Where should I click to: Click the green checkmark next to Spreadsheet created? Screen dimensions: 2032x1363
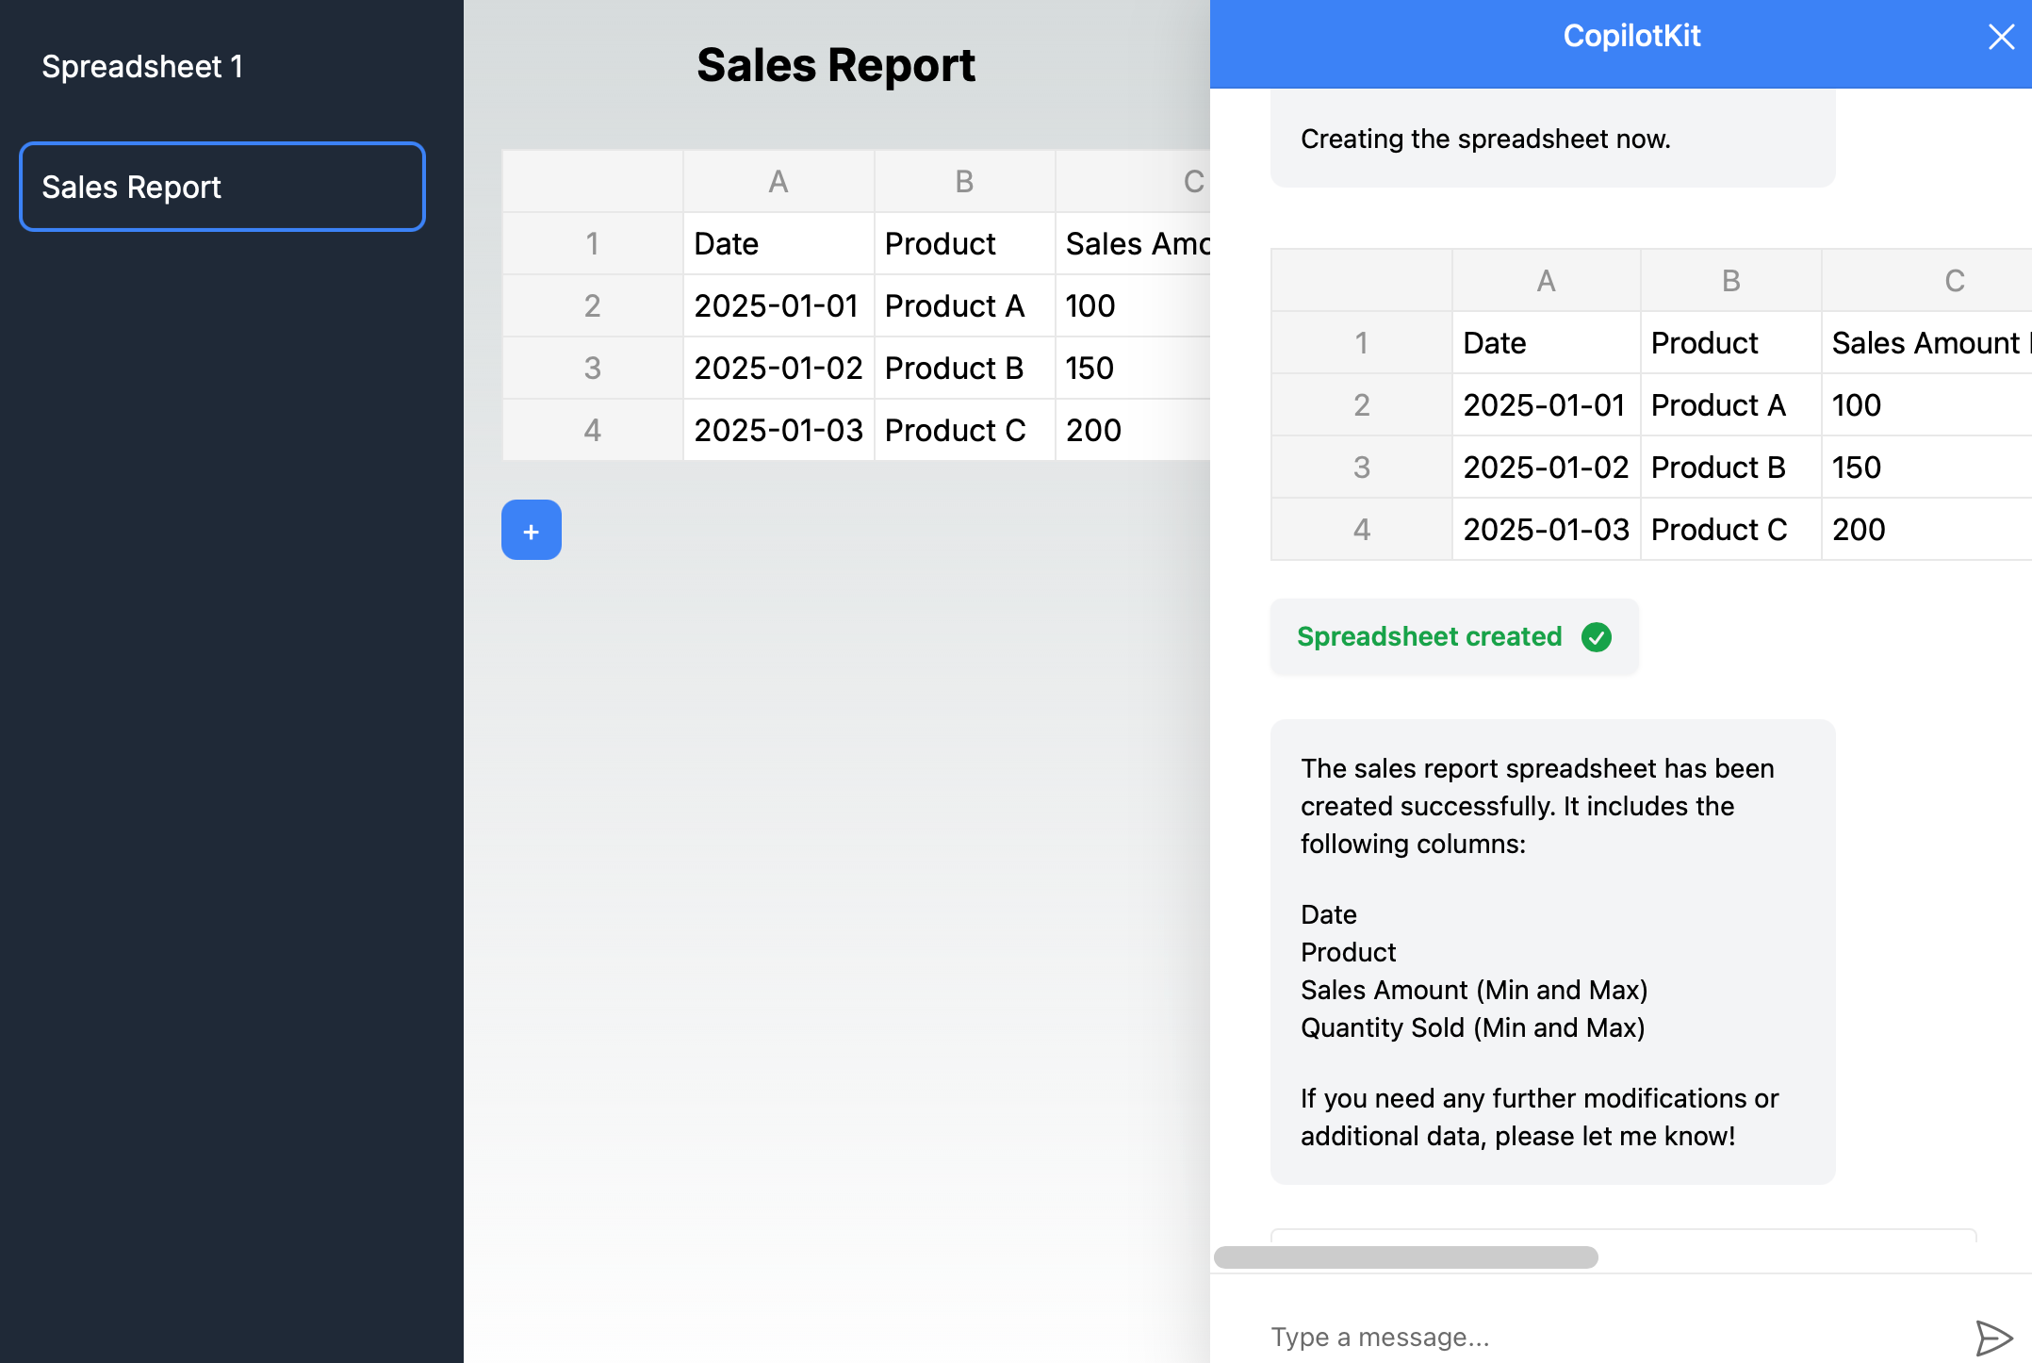click(x=1597, y=637)
